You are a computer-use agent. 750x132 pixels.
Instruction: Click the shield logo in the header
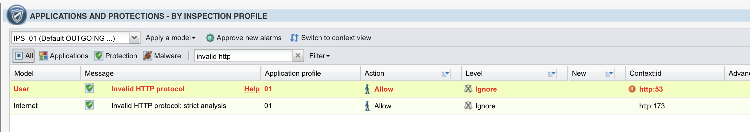(x=17, y=15)
